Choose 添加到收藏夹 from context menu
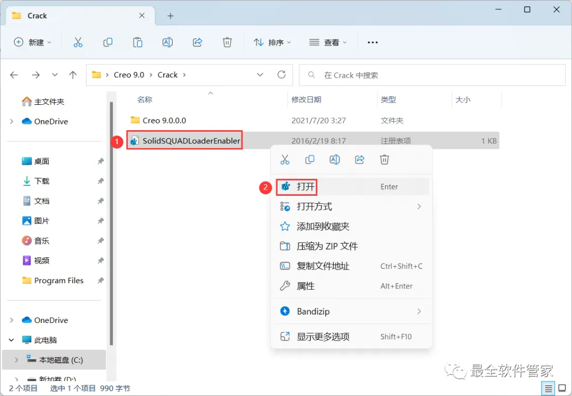This screenshot has height=396, width=572. [x=352, y=227]
